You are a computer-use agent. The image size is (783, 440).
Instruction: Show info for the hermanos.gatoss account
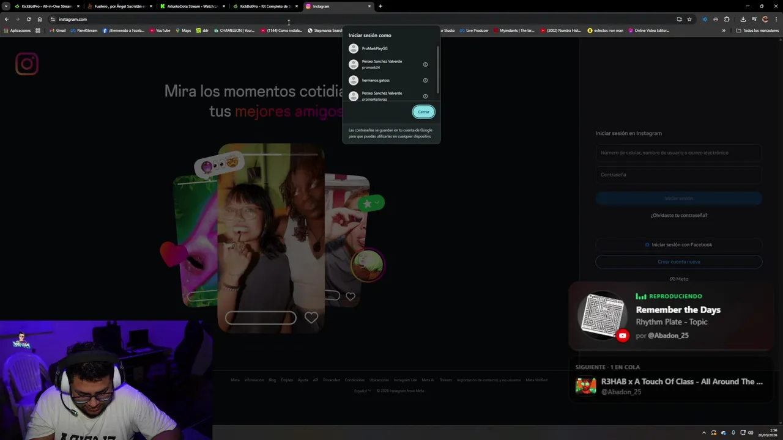point(426,80)
